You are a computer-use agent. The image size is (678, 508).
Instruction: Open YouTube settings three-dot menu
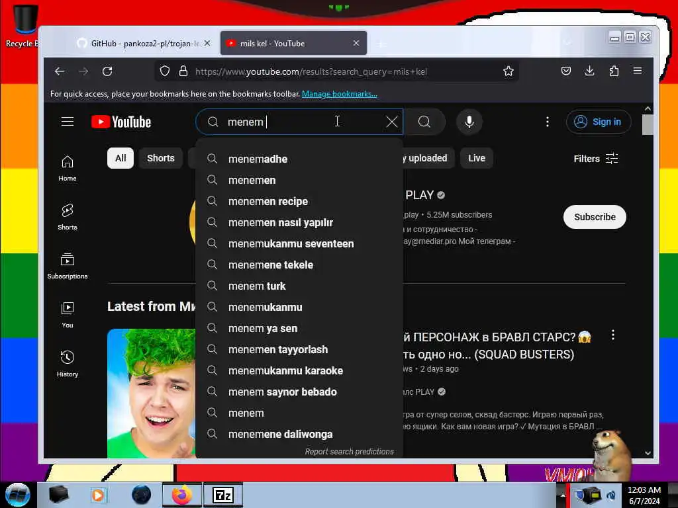click(x=548, y=122)
